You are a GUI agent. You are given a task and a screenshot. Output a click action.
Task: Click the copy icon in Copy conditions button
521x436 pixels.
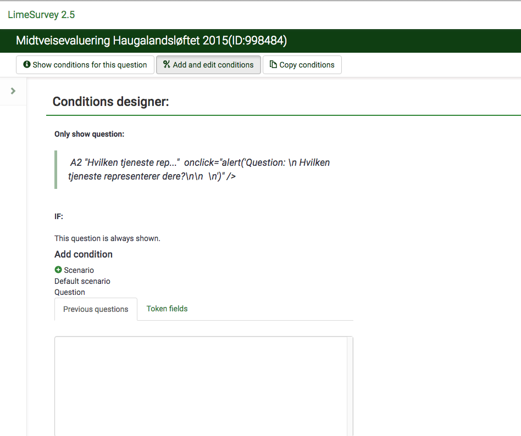[273, 65]
